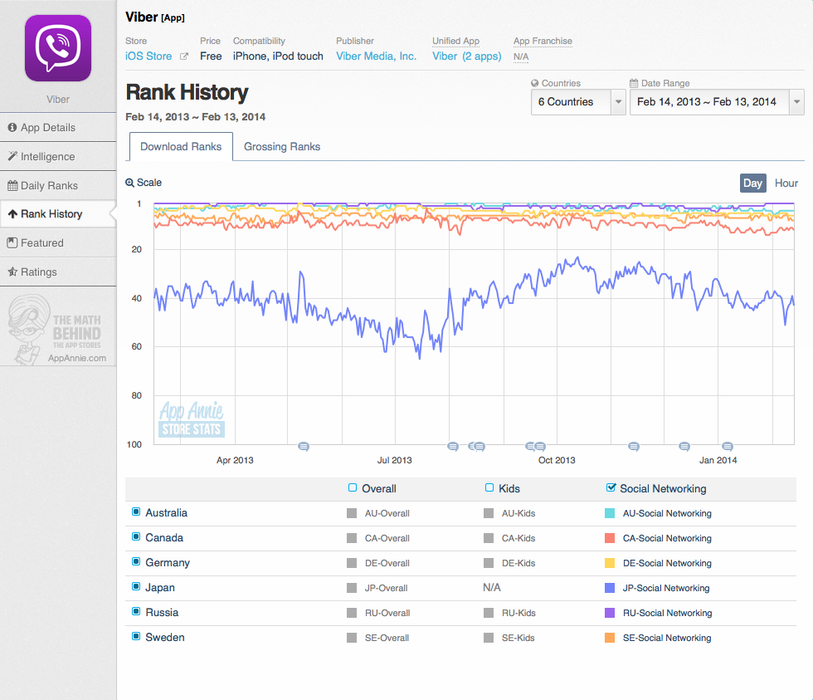Toggle the Kids category checkbox
The height and width of the screenshot is (700, 813).
pyautogui.click(x=489, y=487)
